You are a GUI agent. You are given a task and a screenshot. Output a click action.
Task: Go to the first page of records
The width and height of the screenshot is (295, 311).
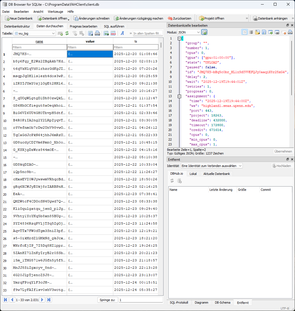(x=6, y=300)
